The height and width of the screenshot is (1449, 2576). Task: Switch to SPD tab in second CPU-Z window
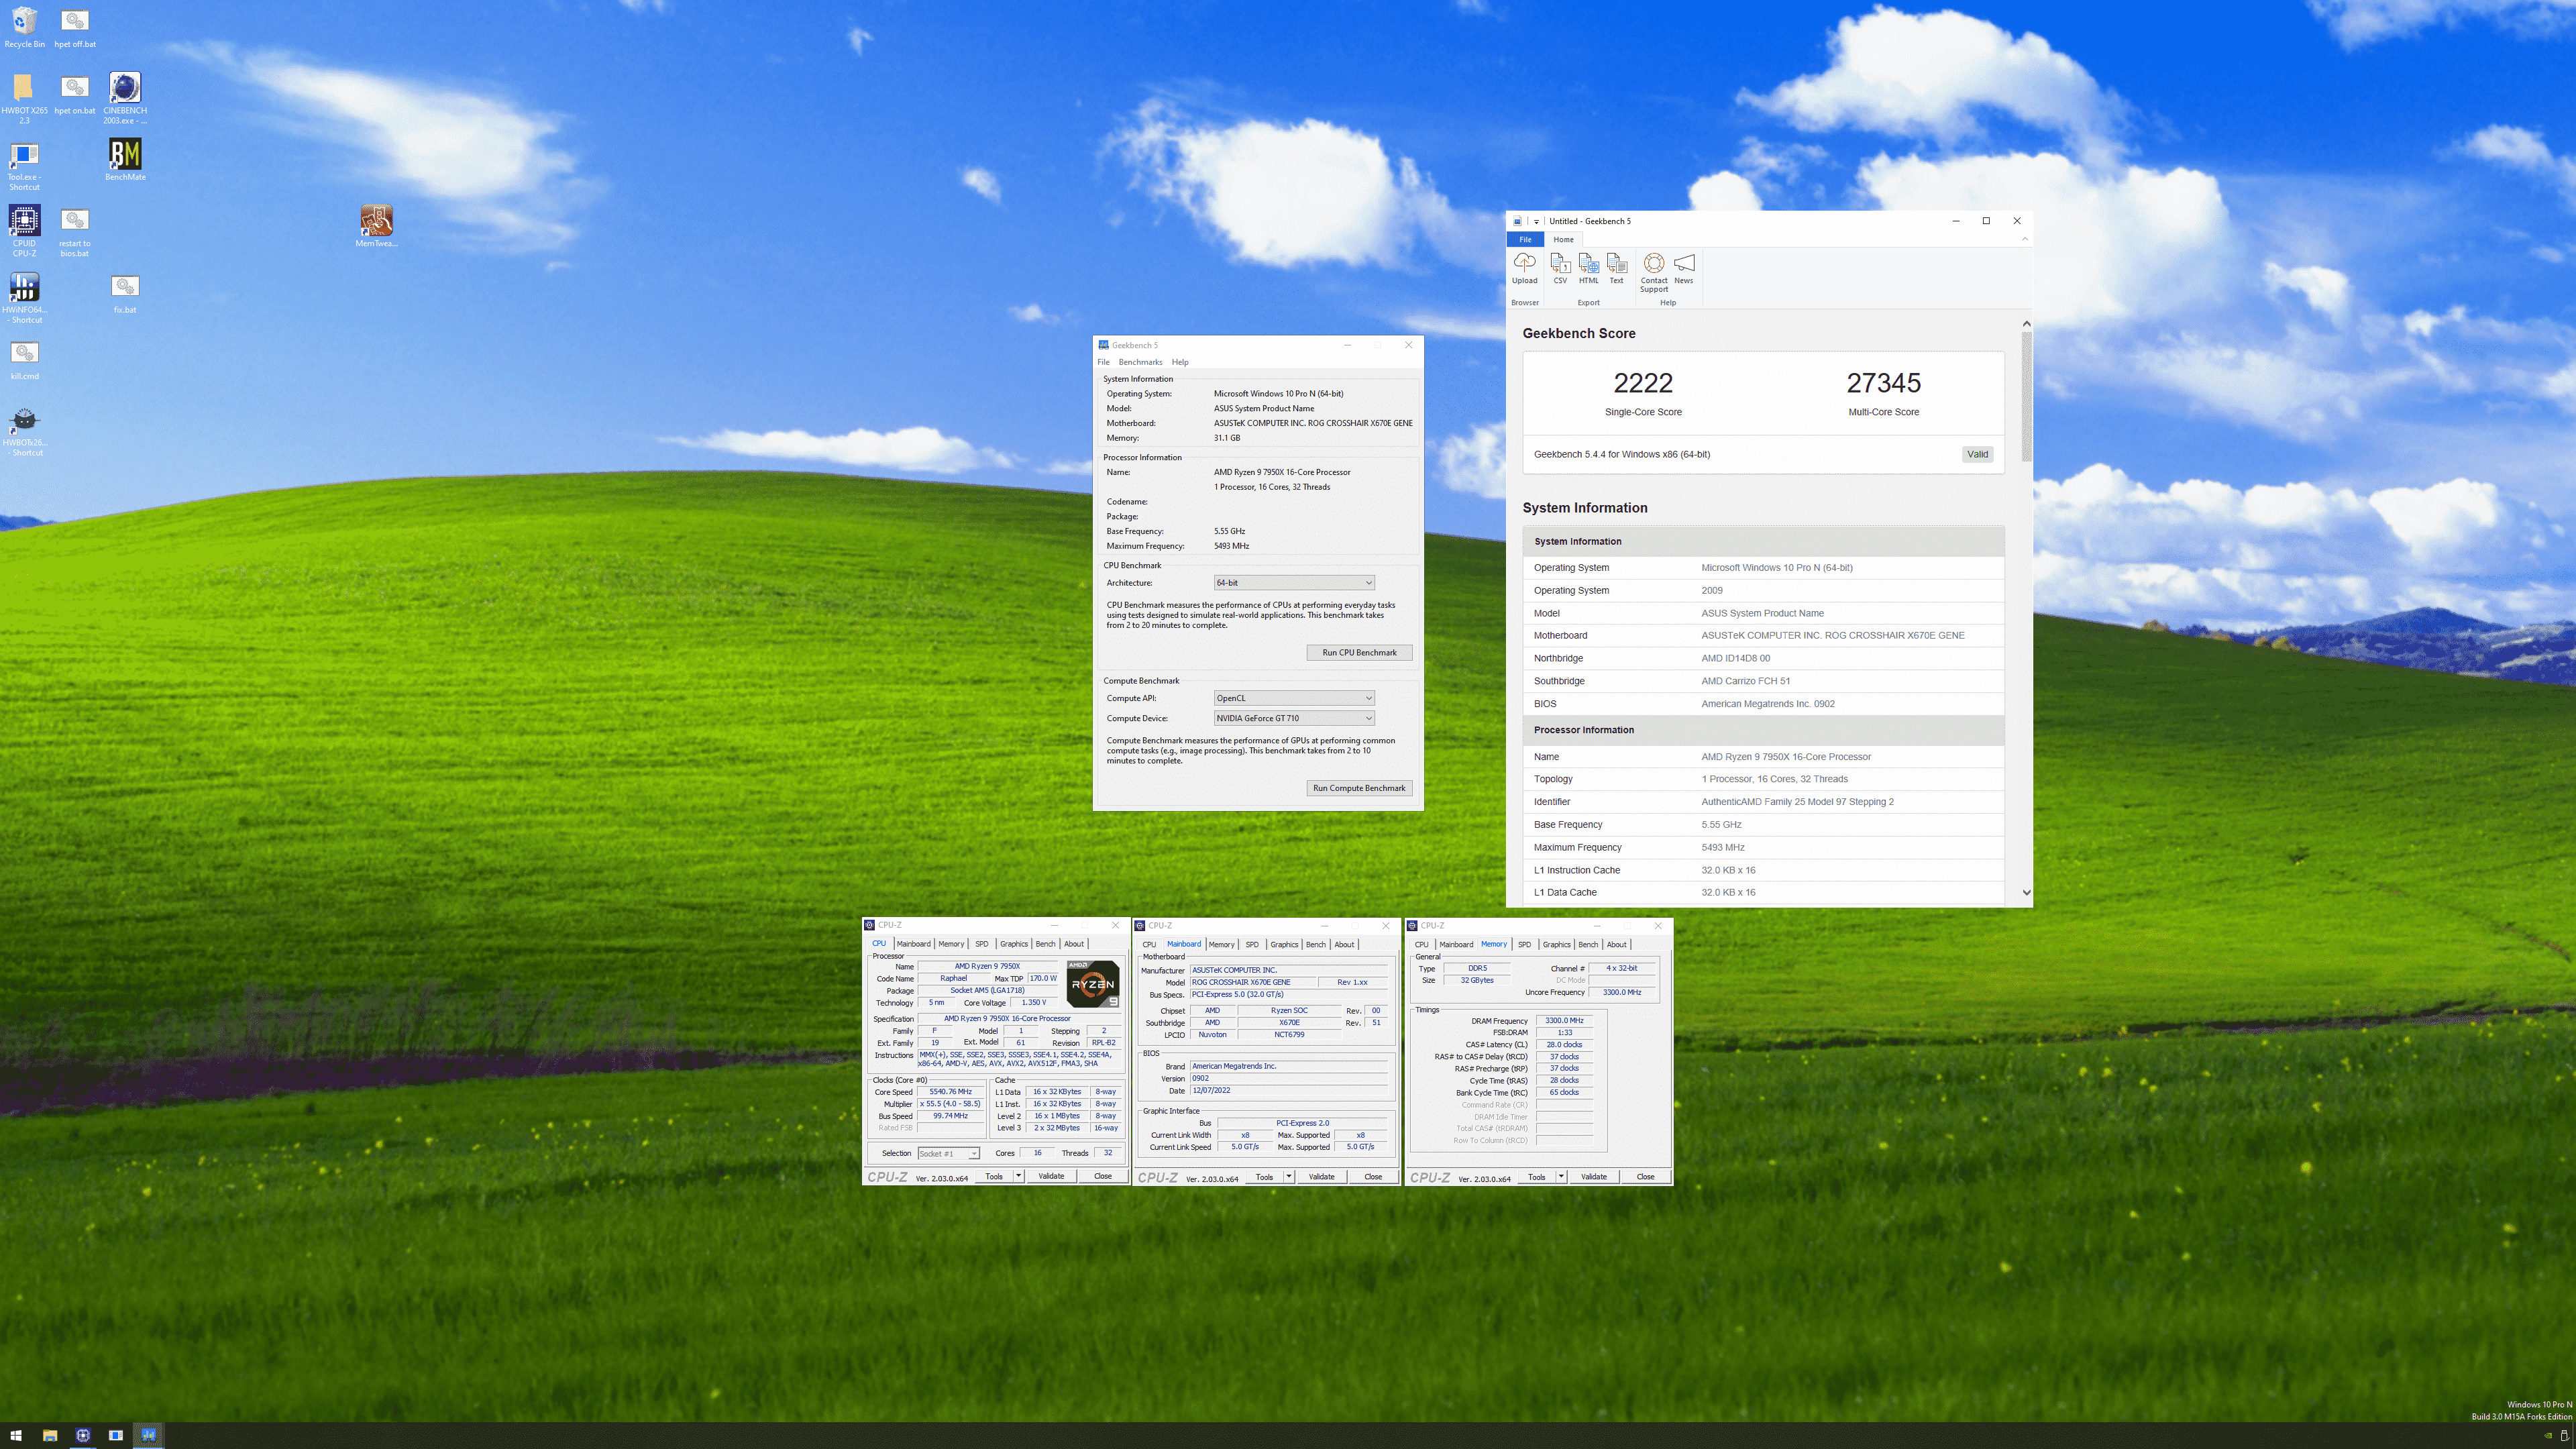[1252, 944]
